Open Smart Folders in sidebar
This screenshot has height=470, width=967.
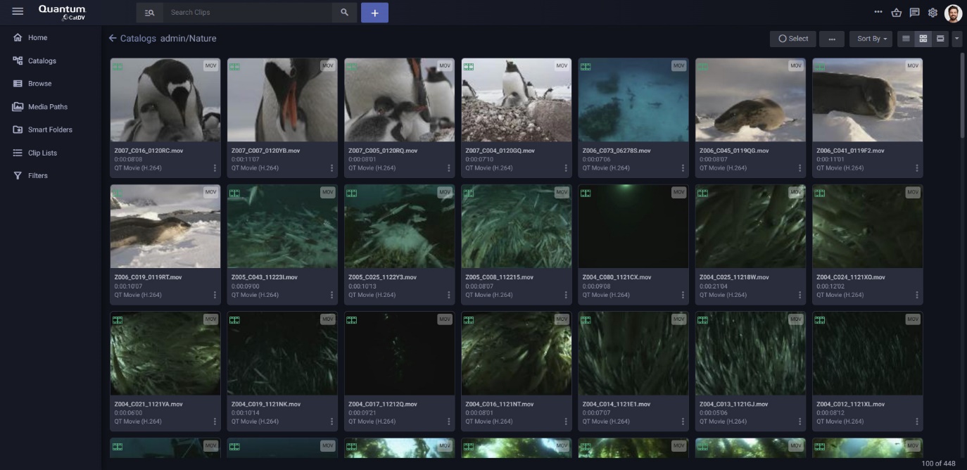(51, 129)
